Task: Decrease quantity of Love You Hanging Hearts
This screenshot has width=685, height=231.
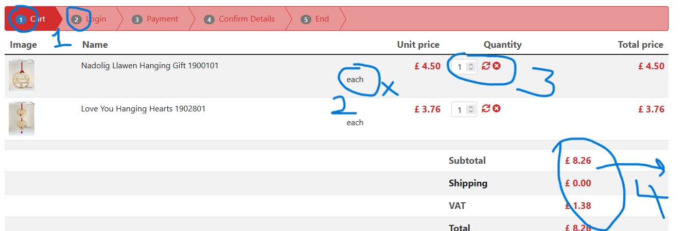Action: [470, 112]
